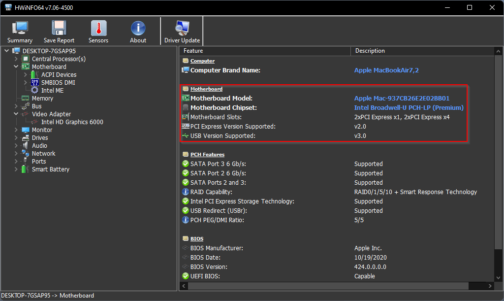Open Smart Battery via its icon

25,169
